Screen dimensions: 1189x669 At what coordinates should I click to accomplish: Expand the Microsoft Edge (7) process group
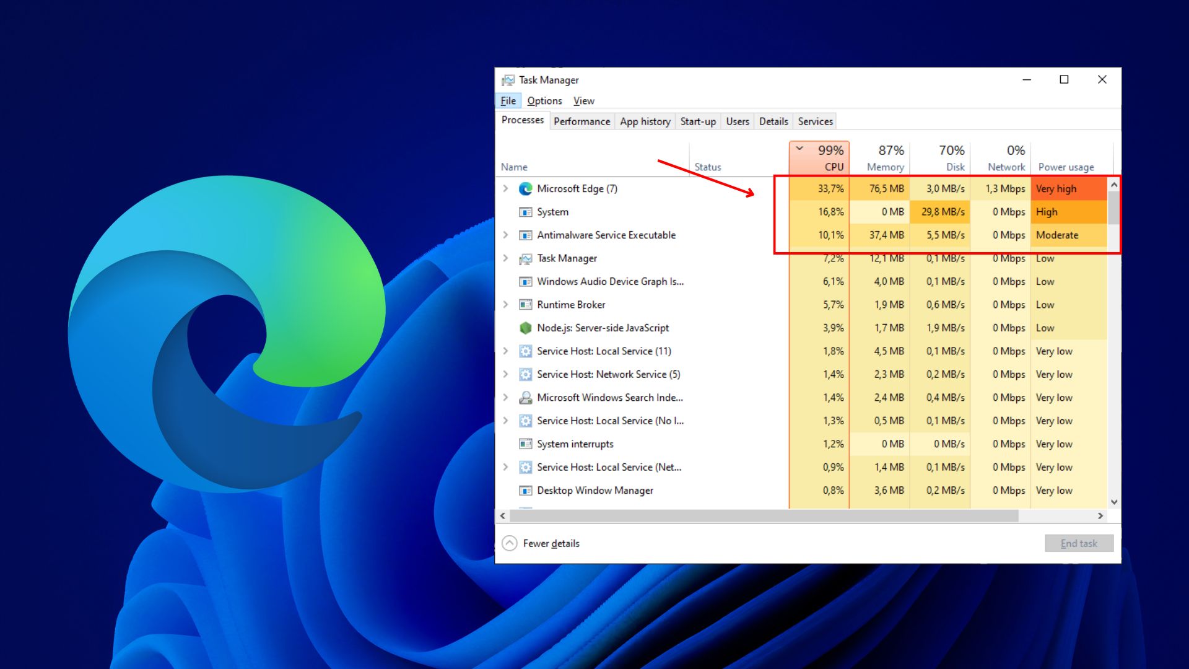pos(505,188)
